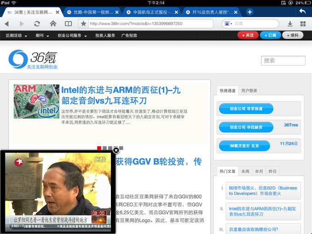The image size is (312, 234).
Task: Click the 搜索 search field
Action: pos(283,61)
